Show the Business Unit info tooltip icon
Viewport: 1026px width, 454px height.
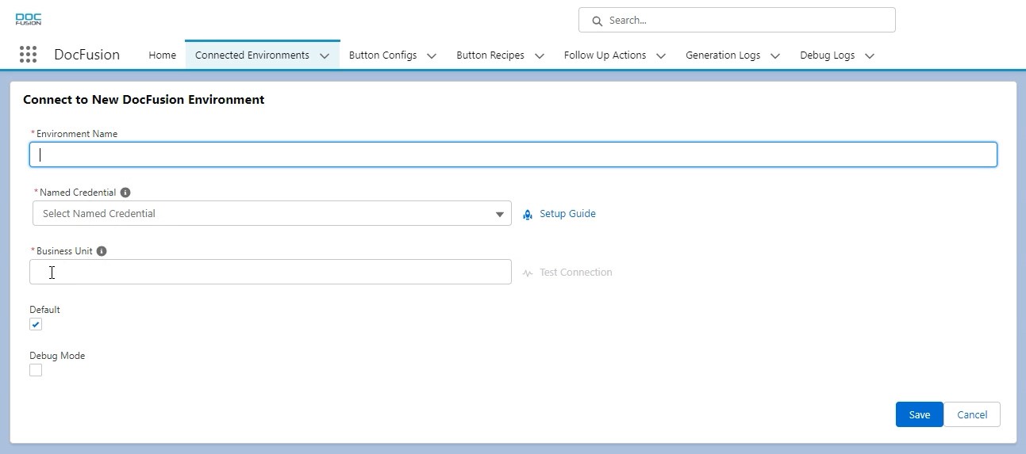pos(102,251)
